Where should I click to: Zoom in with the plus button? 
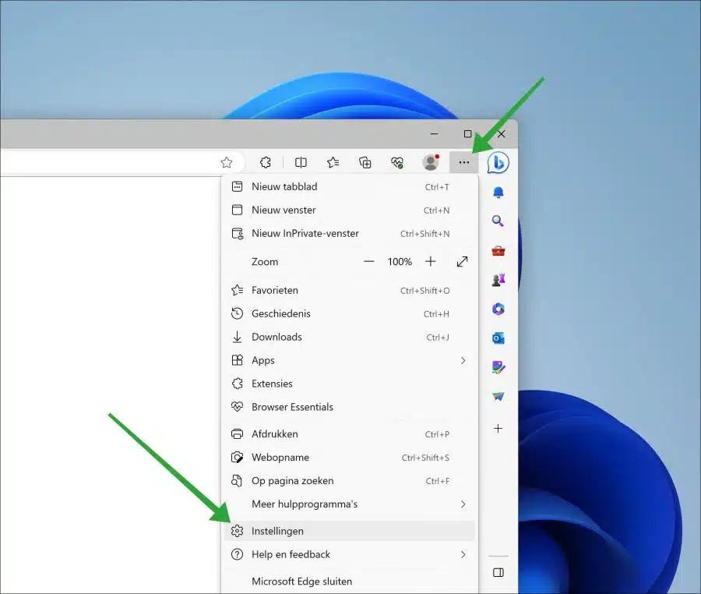[x=431, y=262]
